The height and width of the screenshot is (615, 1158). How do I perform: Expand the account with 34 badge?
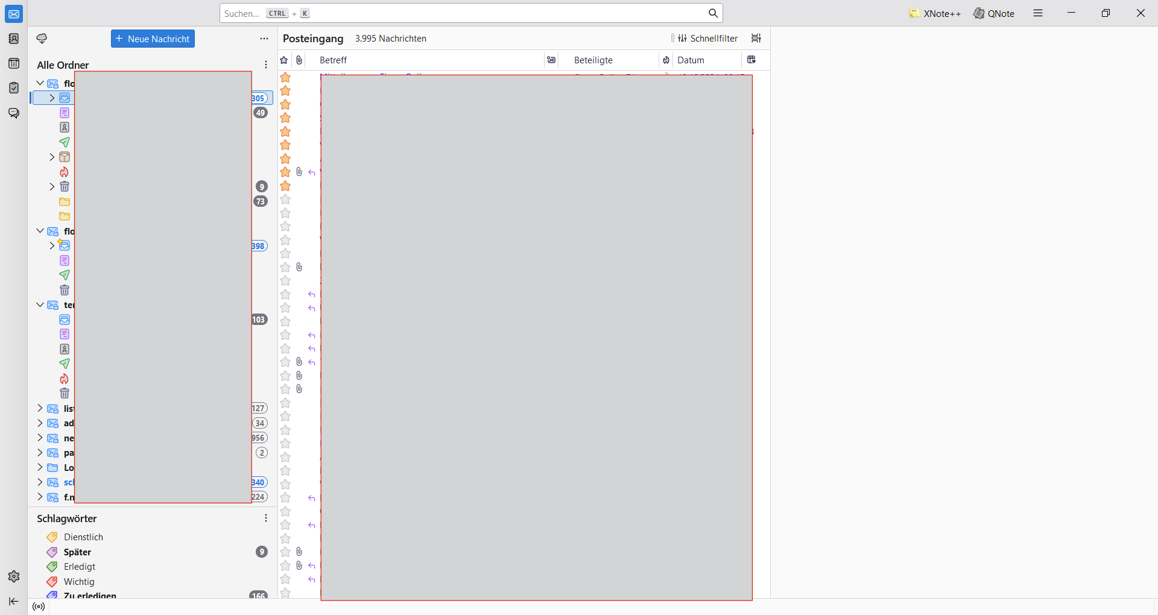click(x=40, y=423)
